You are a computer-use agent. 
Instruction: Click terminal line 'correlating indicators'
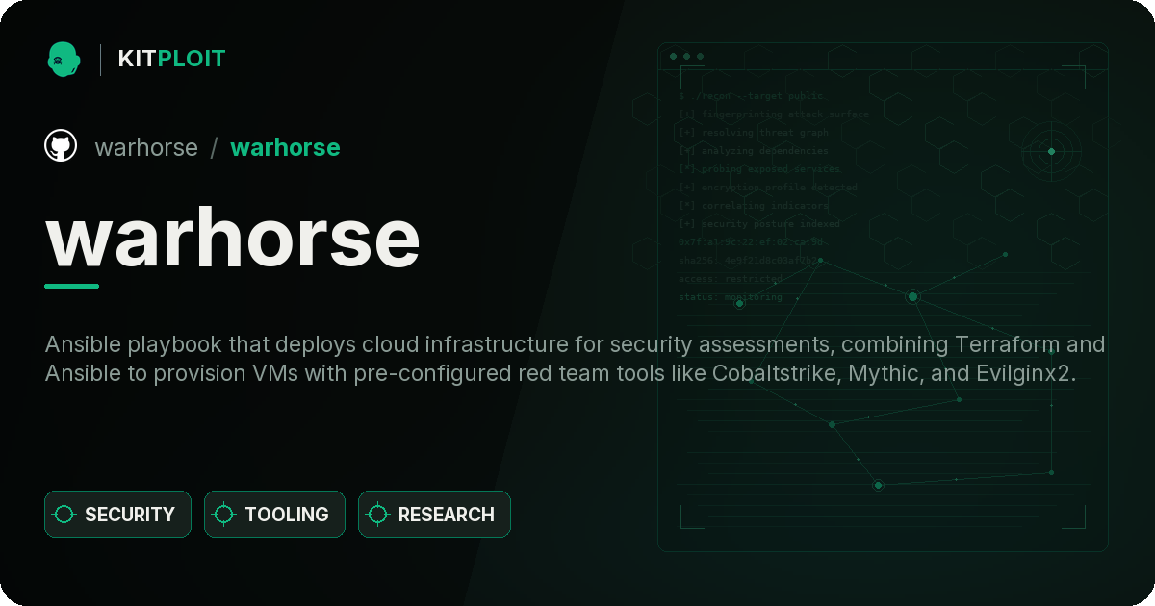click(x=753, y=206)
